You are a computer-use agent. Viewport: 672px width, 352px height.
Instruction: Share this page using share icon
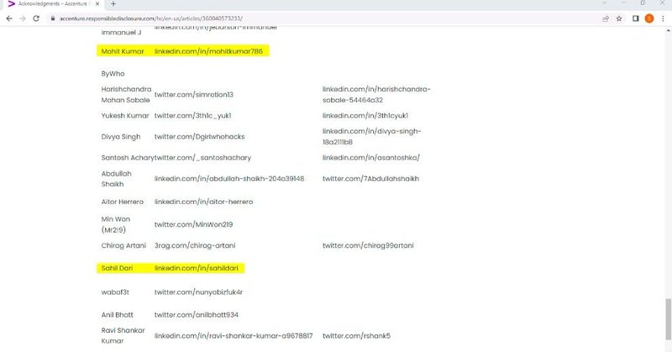606,18
